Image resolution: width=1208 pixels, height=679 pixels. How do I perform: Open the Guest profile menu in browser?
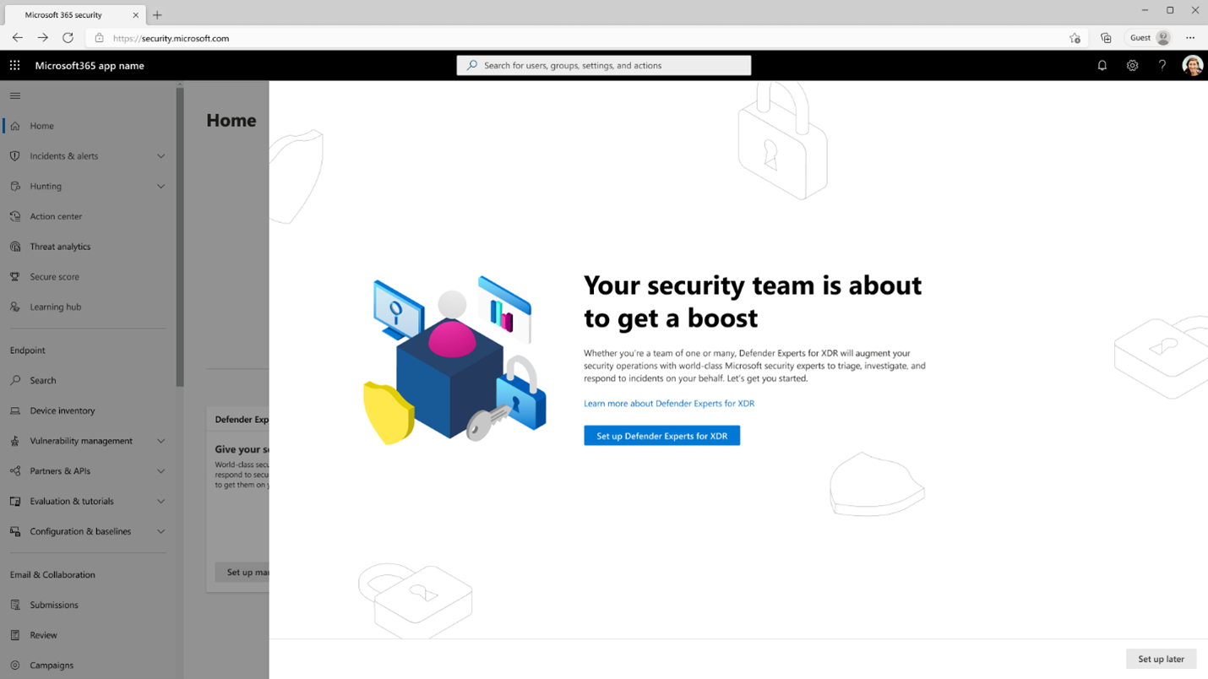[1150, 38]
